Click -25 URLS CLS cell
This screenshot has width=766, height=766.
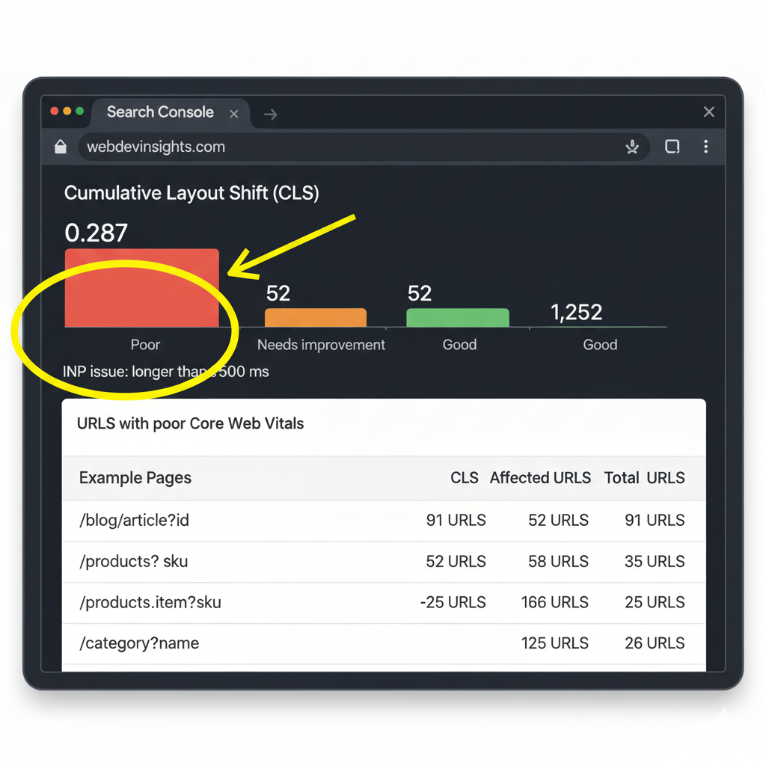coord(453,602)
